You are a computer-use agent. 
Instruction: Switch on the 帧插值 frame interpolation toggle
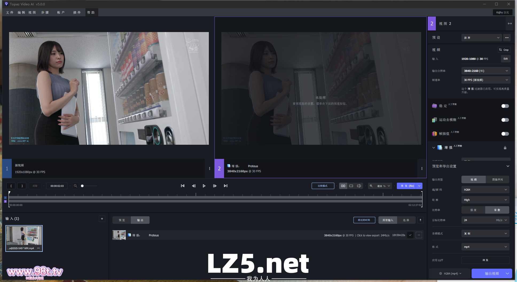pyautogui.click(x=505, y=134)
